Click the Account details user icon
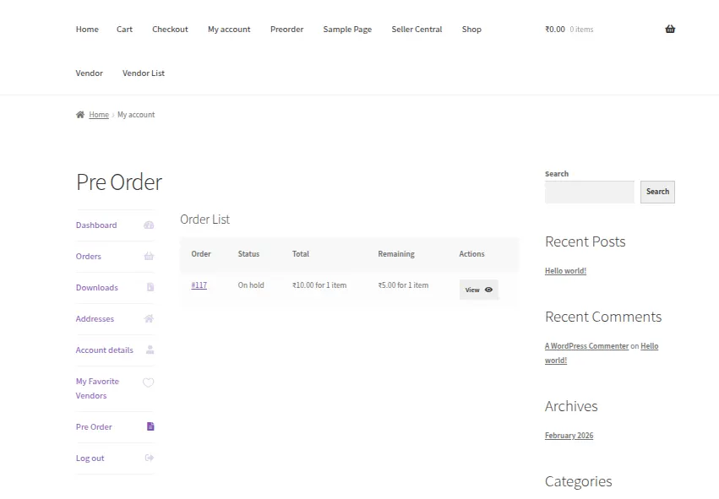This screenshot has height=499, width=719. point(150,350)
